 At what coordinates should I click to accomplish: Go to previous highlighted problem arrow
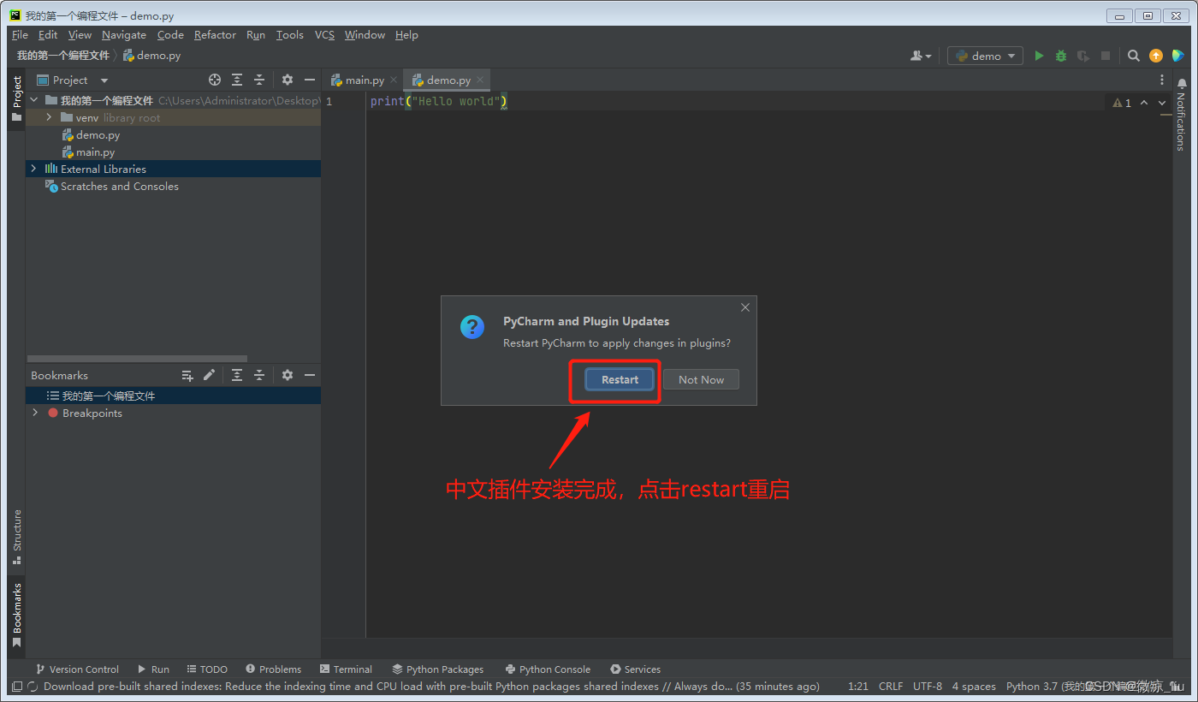(1144, 103)
